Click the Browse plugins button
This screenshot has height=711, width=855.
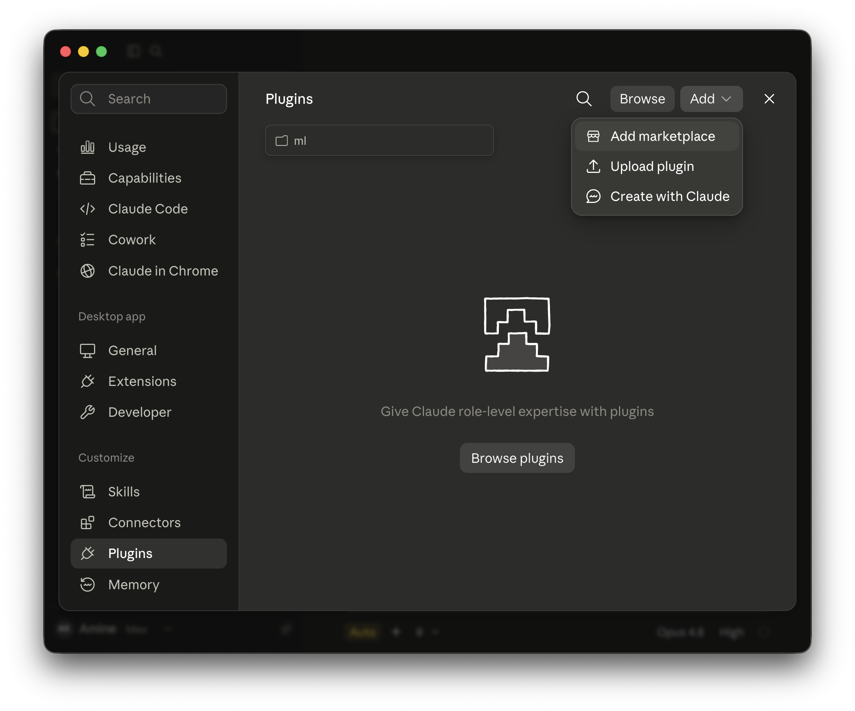517,458
